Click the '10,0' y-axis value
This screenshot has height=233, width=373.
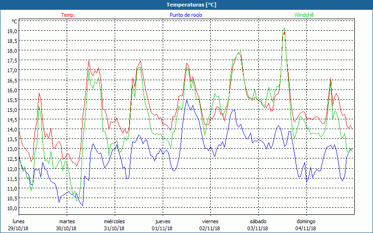pyautogui.click(x=13, y=208)
